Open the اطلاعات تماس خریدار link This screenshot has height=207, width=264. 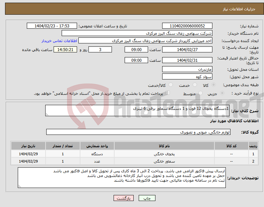[x=59, y=41]
